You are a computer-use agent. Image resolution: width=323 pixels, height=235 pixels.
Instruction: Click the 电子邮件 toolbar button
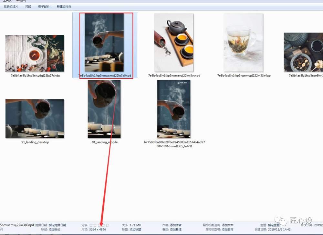[x=44, y=6]
